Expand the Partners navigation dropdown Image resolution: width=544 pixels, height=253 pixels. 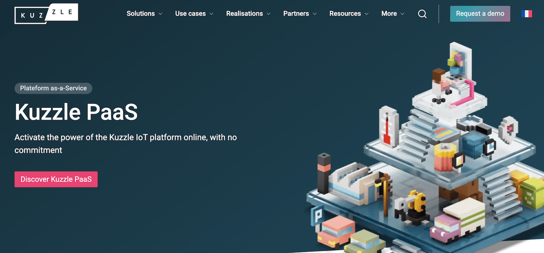pyautogui.click(x=315, y=14)
